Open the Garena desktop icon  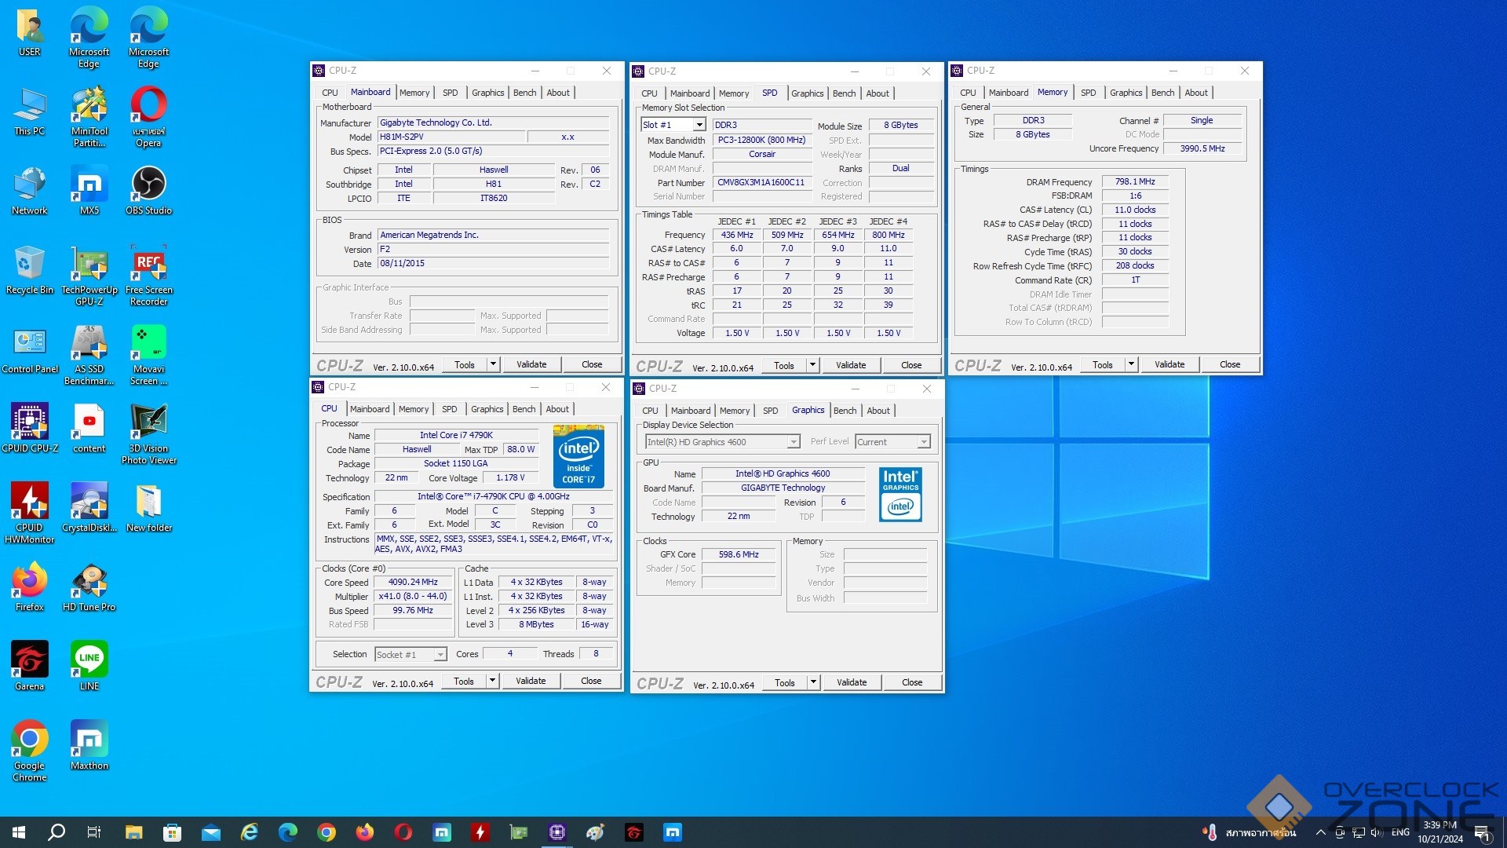click(30, 666)
